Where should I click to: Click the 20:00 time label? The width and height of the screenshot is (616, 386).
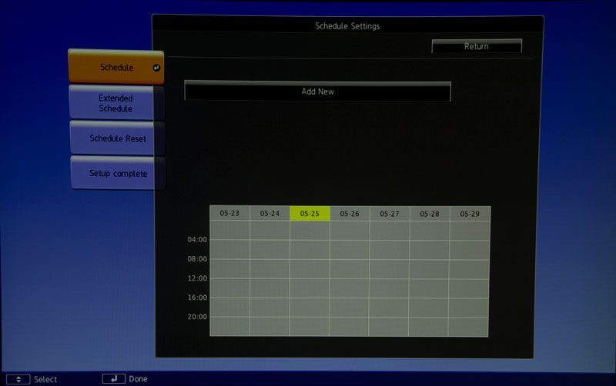click(197, 317)
